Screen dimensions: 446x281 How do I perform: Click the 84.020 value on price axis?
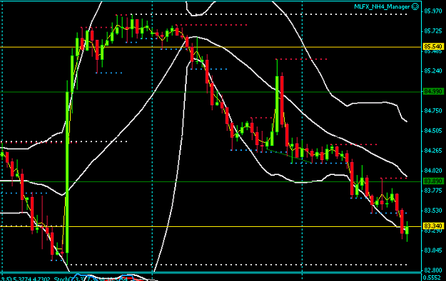tap(433, 171)
